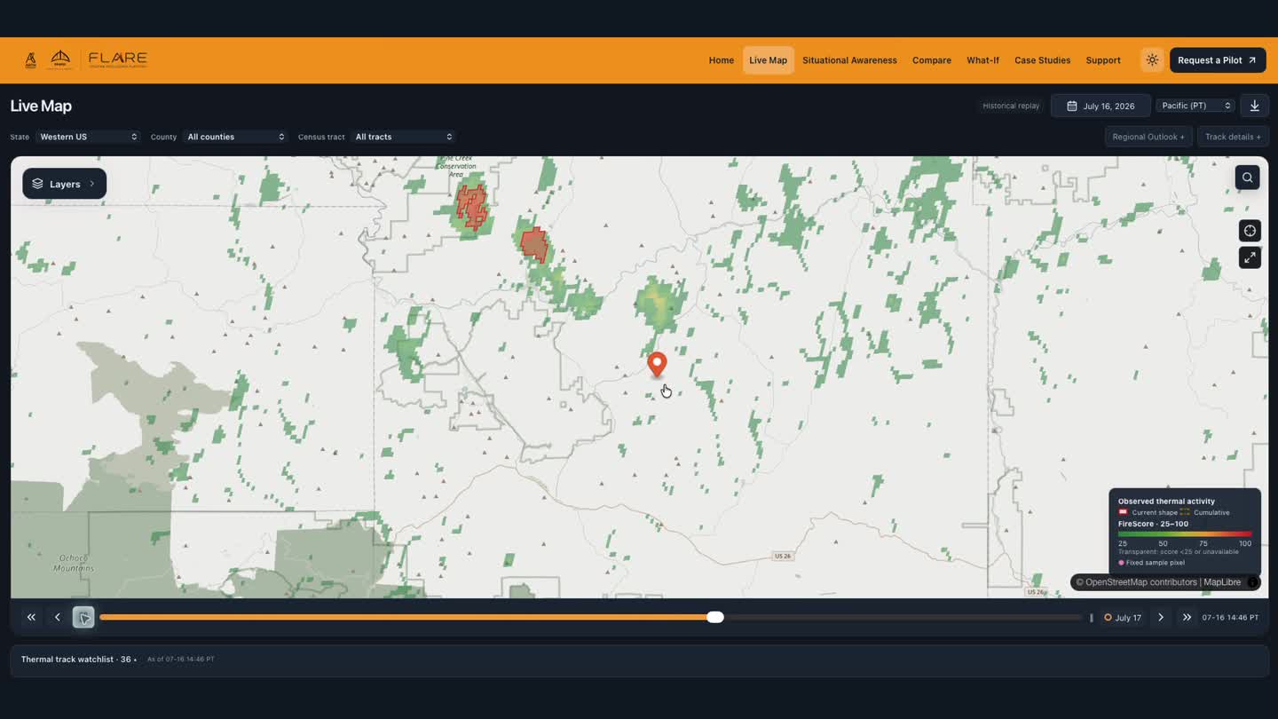The height and width of the screenshot is (719, 1278).
Task: Click the red fire perimeter near Conservation Area
Action: [x=471, y=208]
